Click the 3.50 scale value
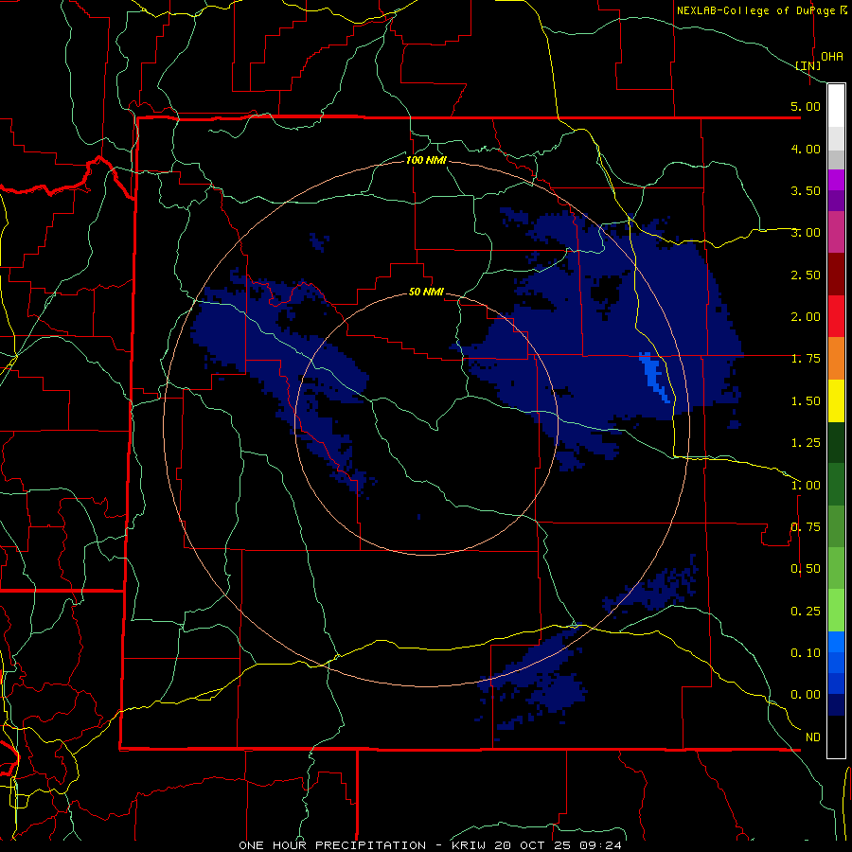The image size is (852, 852). 806,190
